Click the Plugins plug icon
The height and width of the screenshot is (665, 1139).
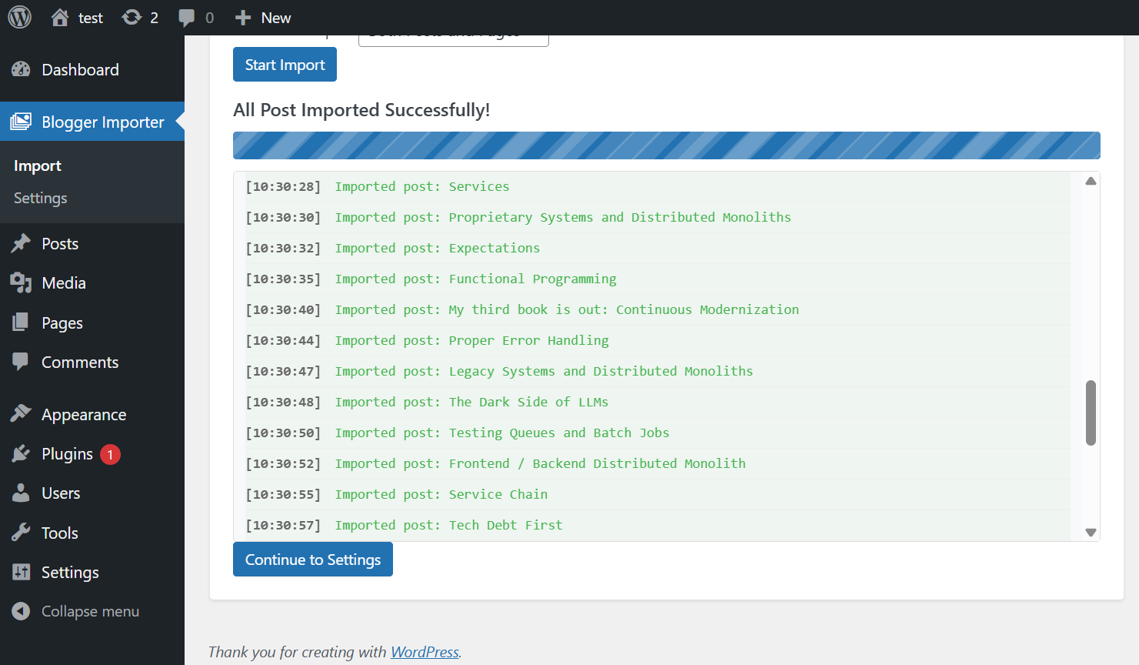(x=21, y=453)
